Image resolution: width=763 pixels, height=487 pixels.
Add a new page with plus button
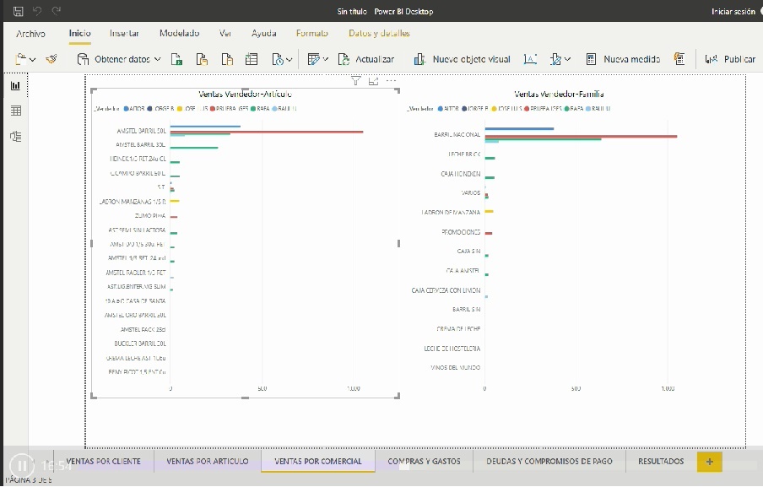click(709, 462)
